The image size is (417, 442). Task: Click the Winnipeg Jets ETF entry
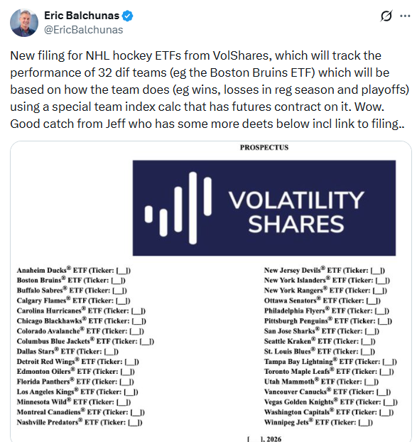(318, 422)
